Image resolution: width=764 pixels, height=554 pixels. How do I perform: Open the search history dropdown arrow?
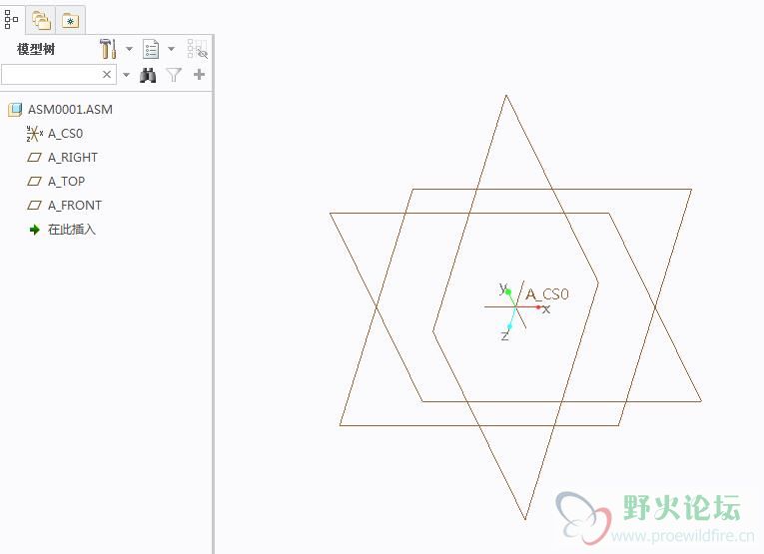(126, 75)
